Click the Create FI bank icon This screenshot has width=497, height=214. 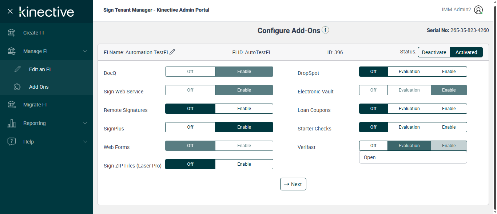point(12,33)
